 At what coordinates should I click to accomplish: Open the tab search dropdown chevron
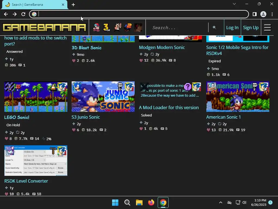tap(234, 4)
